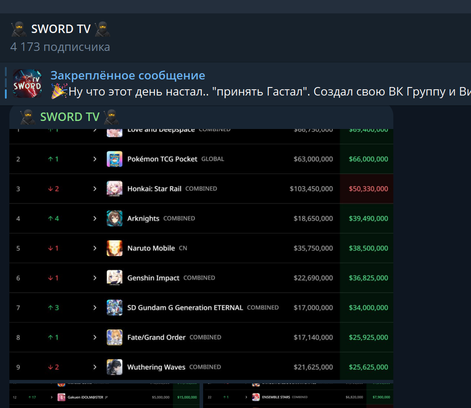Click the Pokémon TCG Pocket game icon
Screen dimensions: 471x408
pos(114,159)
